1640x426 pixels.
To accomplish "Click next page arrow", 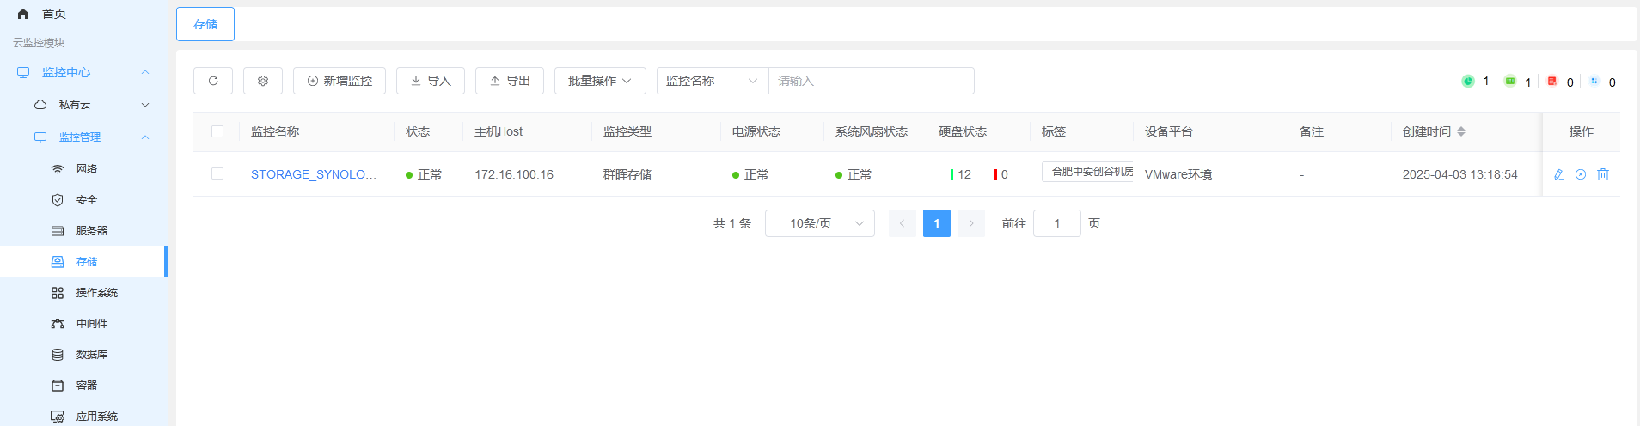I will click(971, 223).
